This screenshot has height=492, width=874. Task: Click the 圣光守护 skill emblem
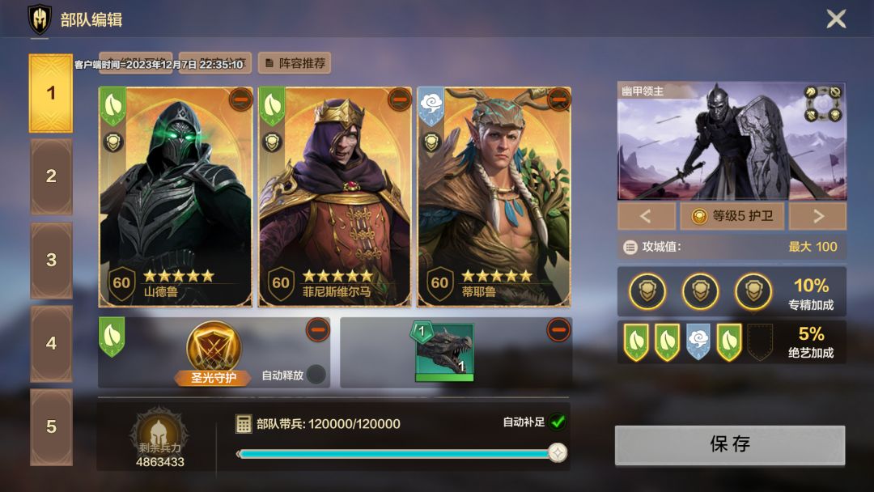pos(214,348)
